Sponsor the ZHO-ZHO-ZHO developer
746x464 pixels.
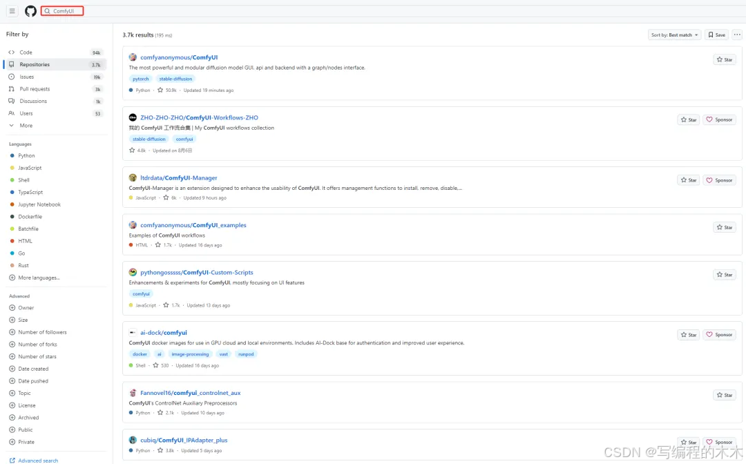[719, 120]
